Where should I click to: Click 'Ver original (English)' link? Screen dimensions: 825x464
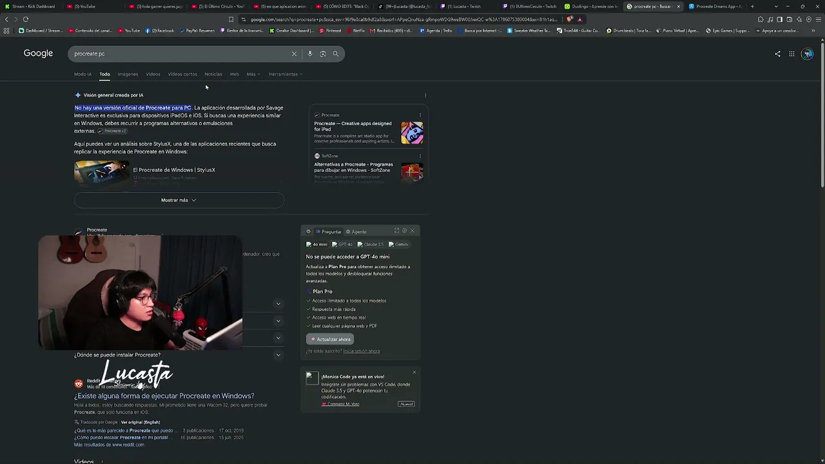click(141, 422)
